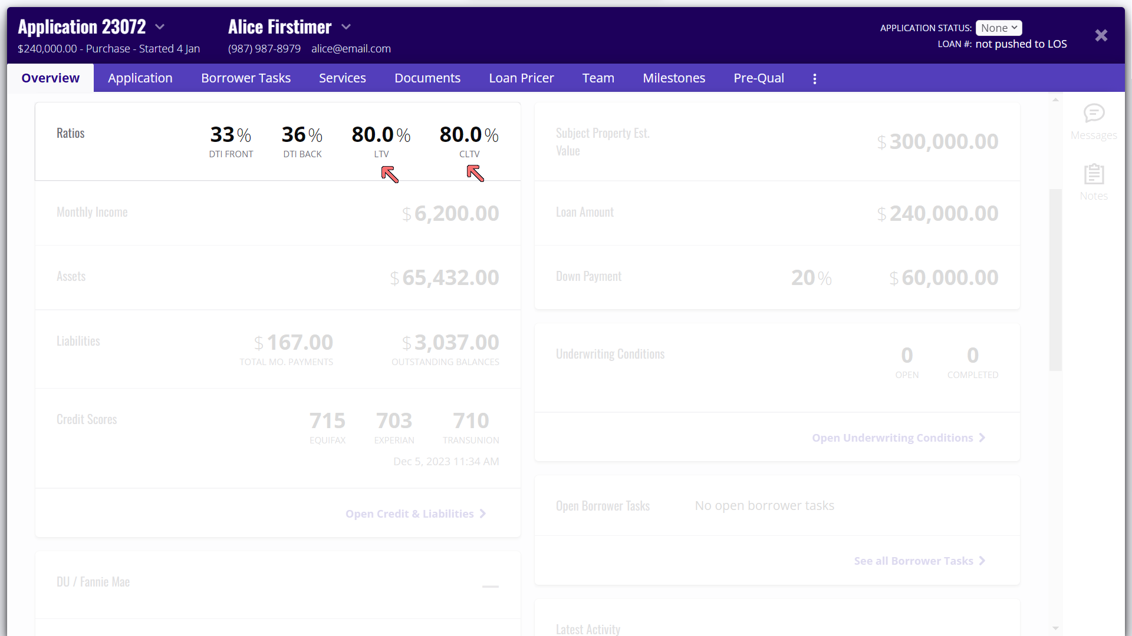
Task: Click the scroll-down arrow of the scrollbar
Action: 1055,628
